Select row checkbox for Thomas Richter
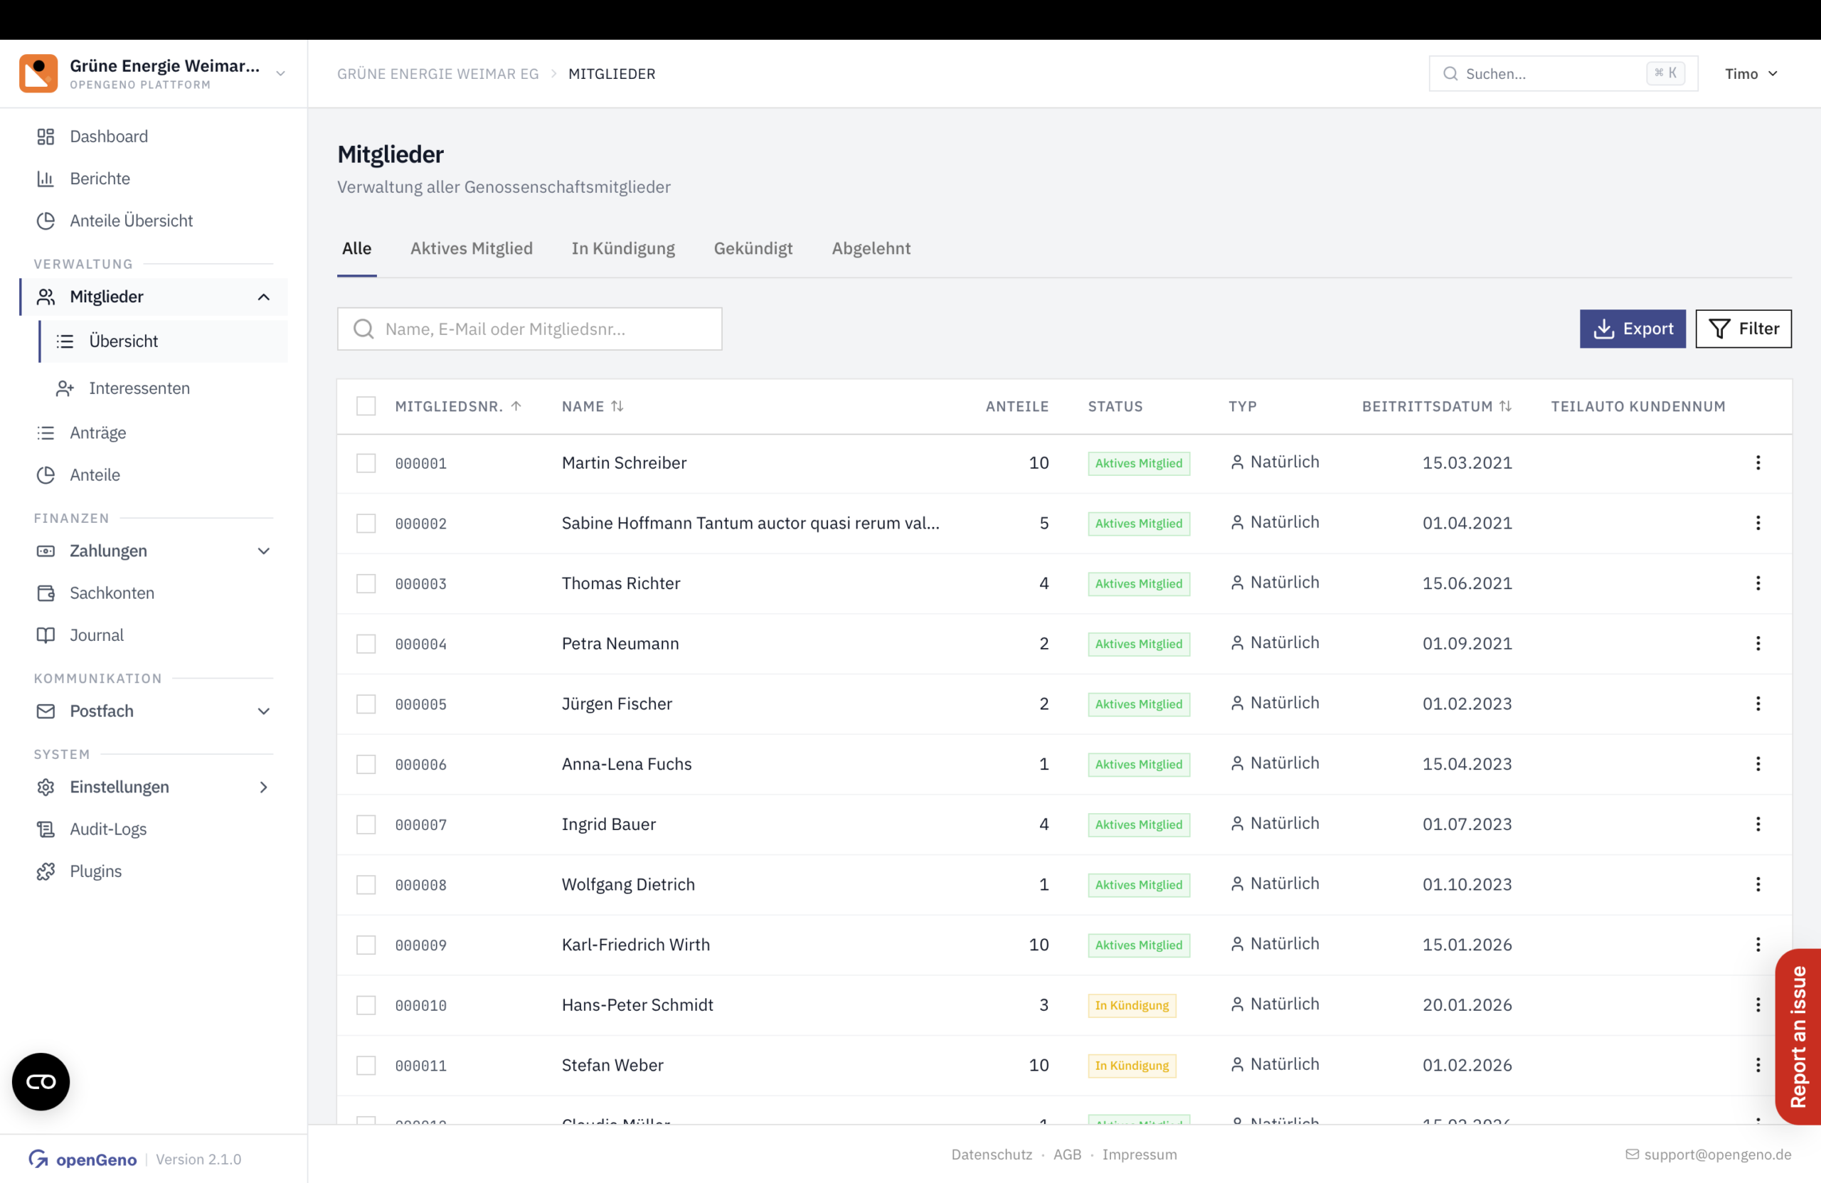 [x=366, y=583]
